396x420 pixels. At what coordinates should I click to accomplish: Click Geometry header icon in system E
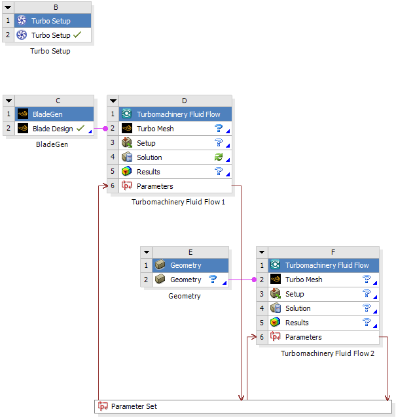coord(160,265)
